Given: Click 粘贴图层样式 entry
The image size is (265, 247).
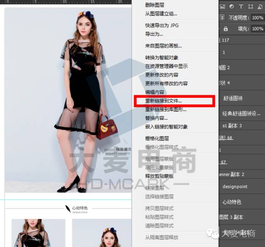Looking at the screenshot, I should [x=159, y=217].
